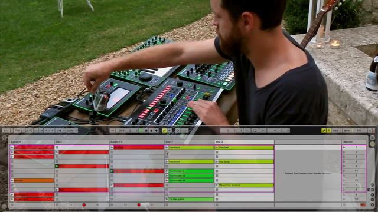
Task: Launch the orange clip in System 1
Action: (12, 180)
